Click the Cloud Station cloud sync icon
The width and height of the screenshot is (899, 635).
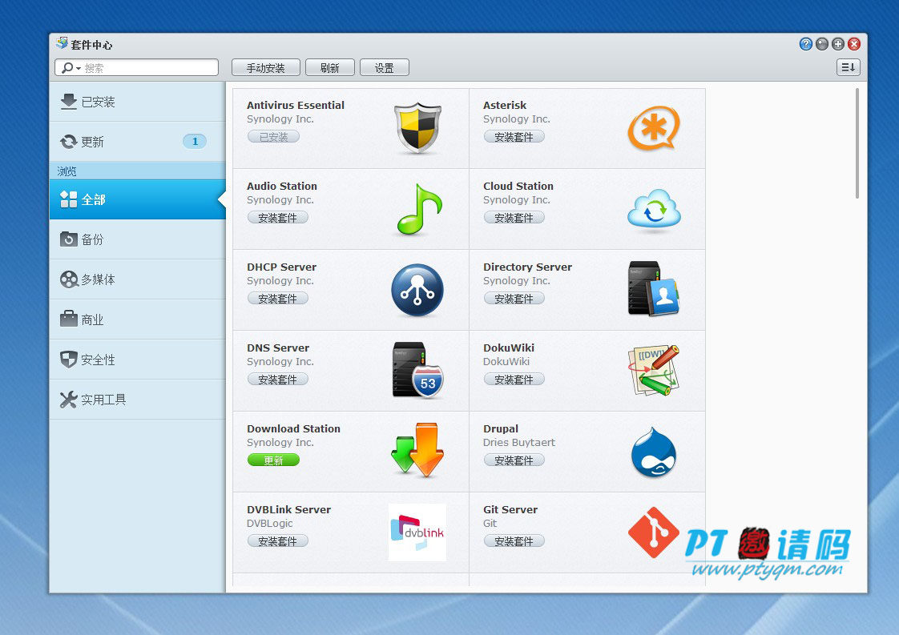click(654, 210)
